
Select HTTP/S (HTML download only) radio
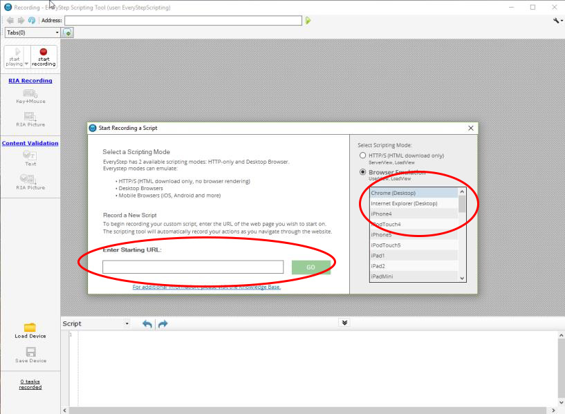point(362,156)
